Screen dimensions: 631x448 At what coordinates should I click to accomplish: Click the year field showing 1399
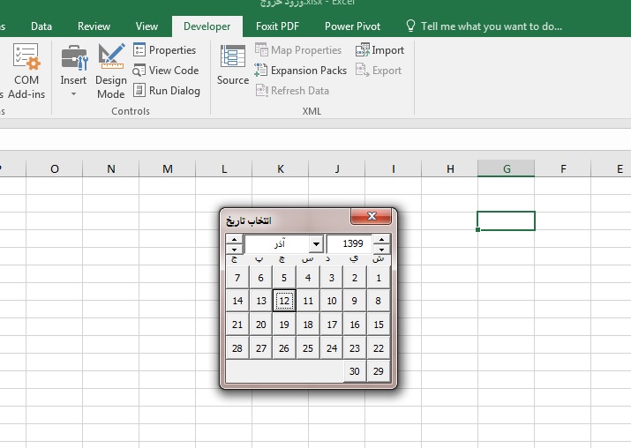tap(349, 244)
